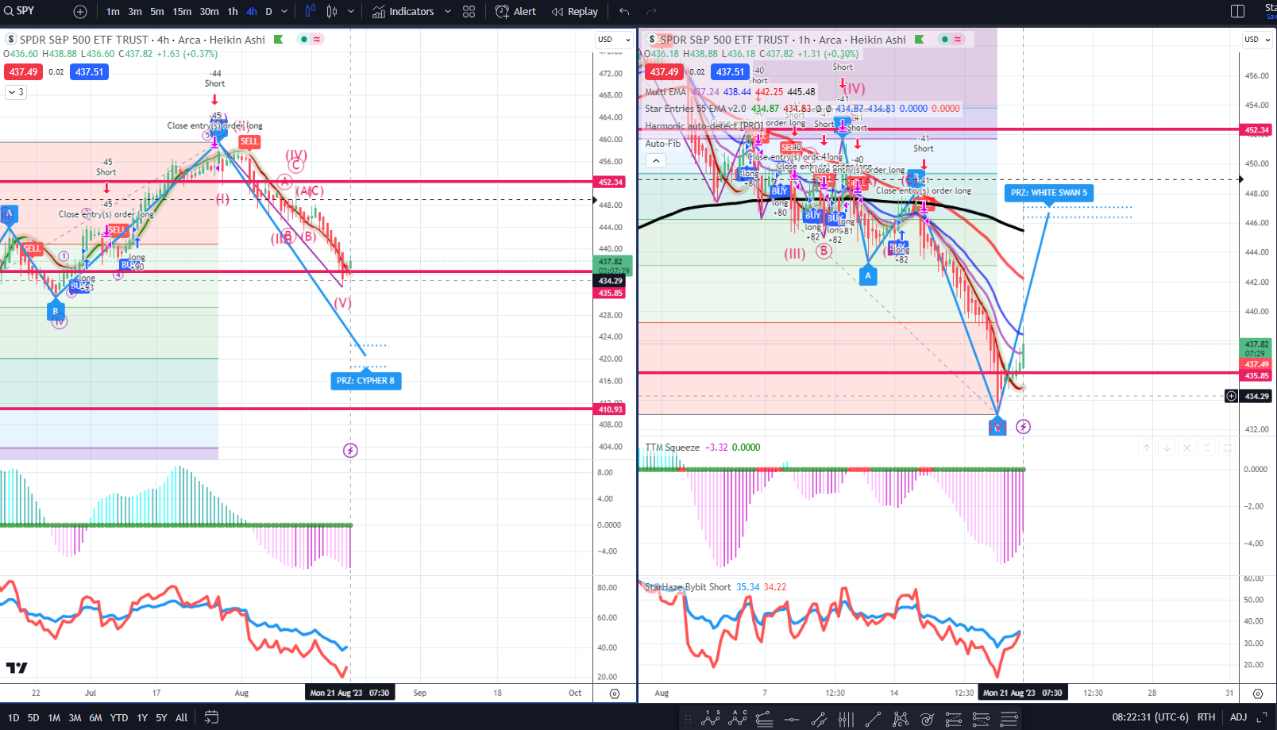Collapse the right chart indicator legend arrow
The height and width of the screenshot is (730, 1277).
coord(656,160)
